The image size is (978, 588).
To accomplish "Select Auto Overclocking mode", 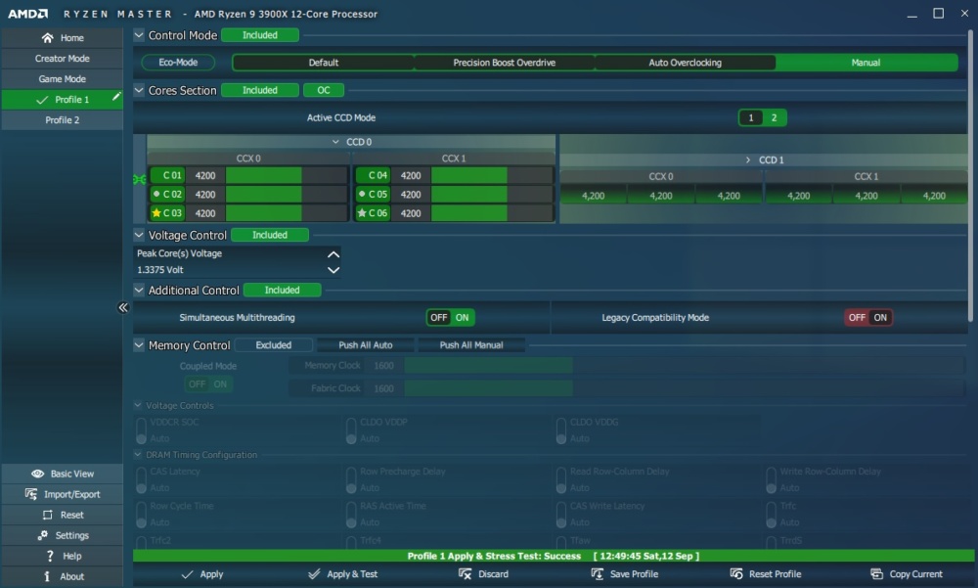I will (685, 63).
